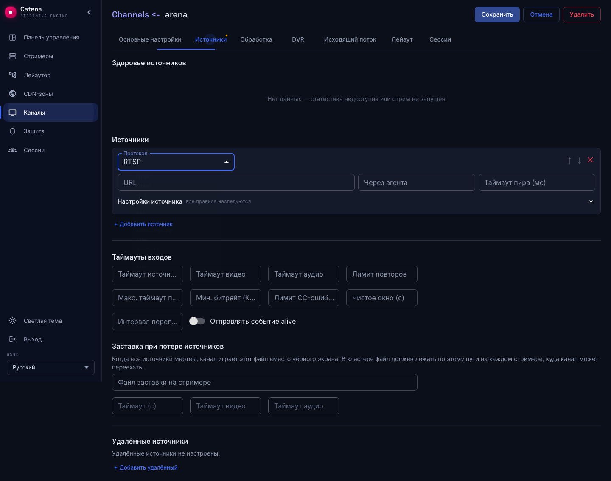
Task: Click the Удалить button
Action: tap(582, 14)
